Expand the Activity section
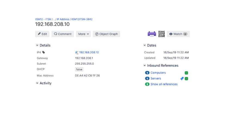The width and height of the screenshot is (225, 138). pyautogui.click(x=37, y=83)
